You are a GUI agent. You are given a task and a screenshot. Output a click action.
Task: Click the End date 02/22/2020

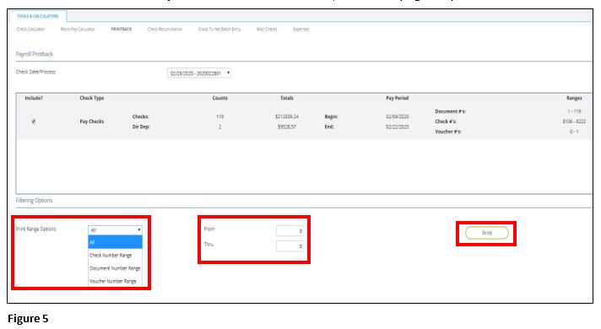[397, 127]
